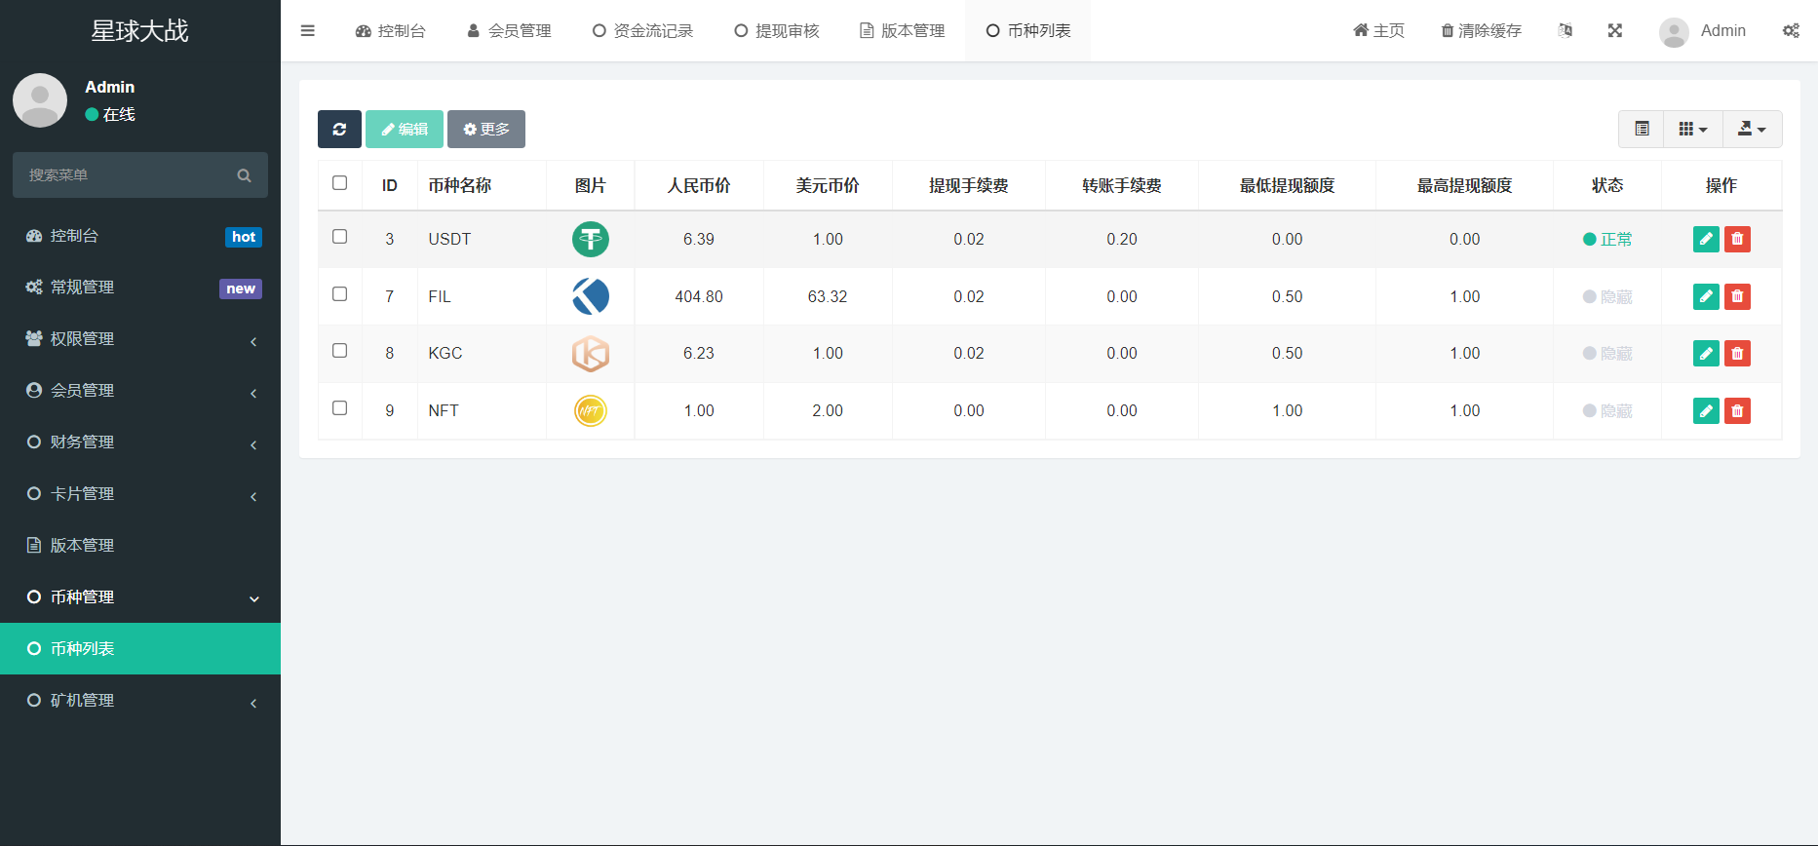Image resolution: width=1818 pixels, height=846 pixels.
Task: Switch to 版本管理 tab in top bar
Action: pos(903,30)
